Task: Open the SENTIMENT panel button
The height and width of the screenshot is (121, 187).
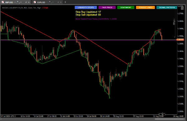Action: (126, 7)
